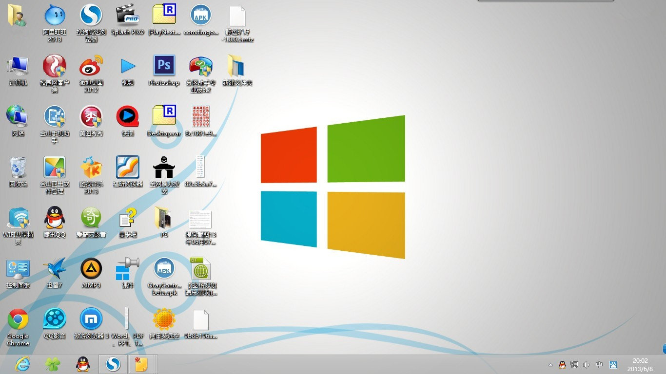Select the 全网暴力搜索 icon

[164, 175]
